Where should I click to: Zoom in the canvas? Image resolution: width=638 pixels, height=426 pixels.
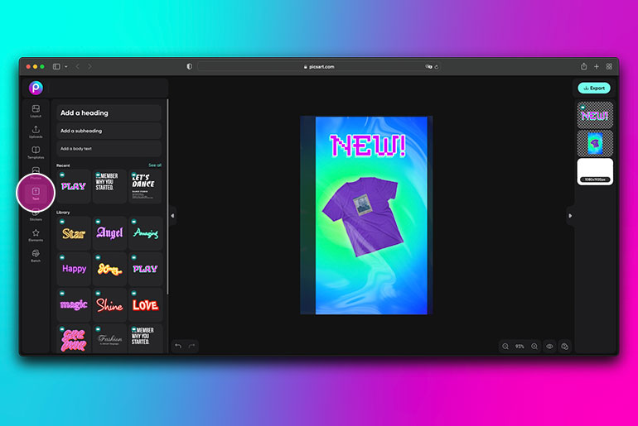(534, 347)
